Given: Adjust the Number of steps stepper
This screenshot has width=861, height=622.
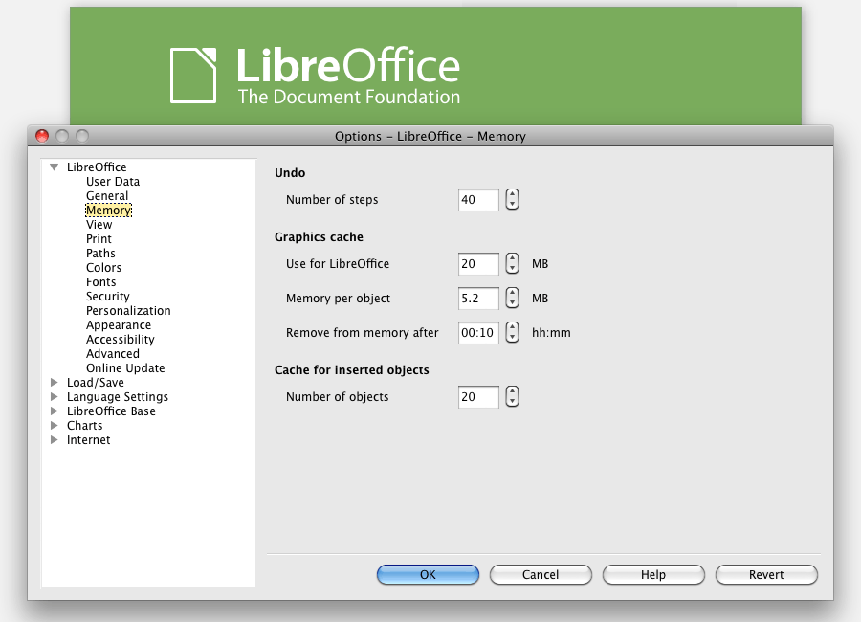Looking at the screenshot, I should (512, 199).
